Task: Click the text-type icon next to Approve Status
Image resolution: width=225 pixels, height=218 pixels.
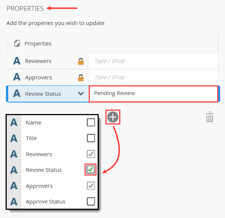Action: [x=14, y=202]
